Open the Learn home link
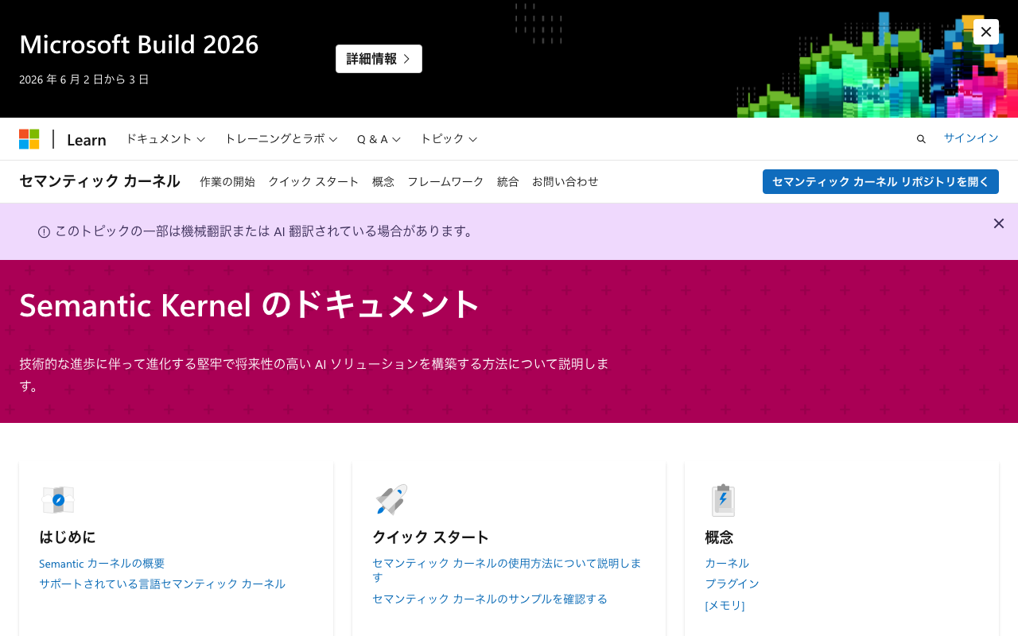Viewport: 1018px width, 636px height. click(87, 140)
